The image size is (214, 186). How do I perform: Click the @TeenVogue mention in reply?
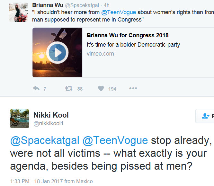(x=115, y=140)
